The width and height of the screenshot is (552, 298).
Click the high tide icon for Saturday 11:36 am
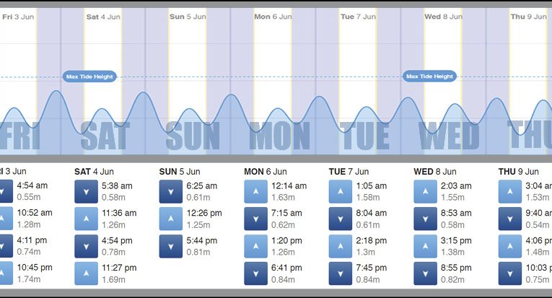tap(86, 218)
